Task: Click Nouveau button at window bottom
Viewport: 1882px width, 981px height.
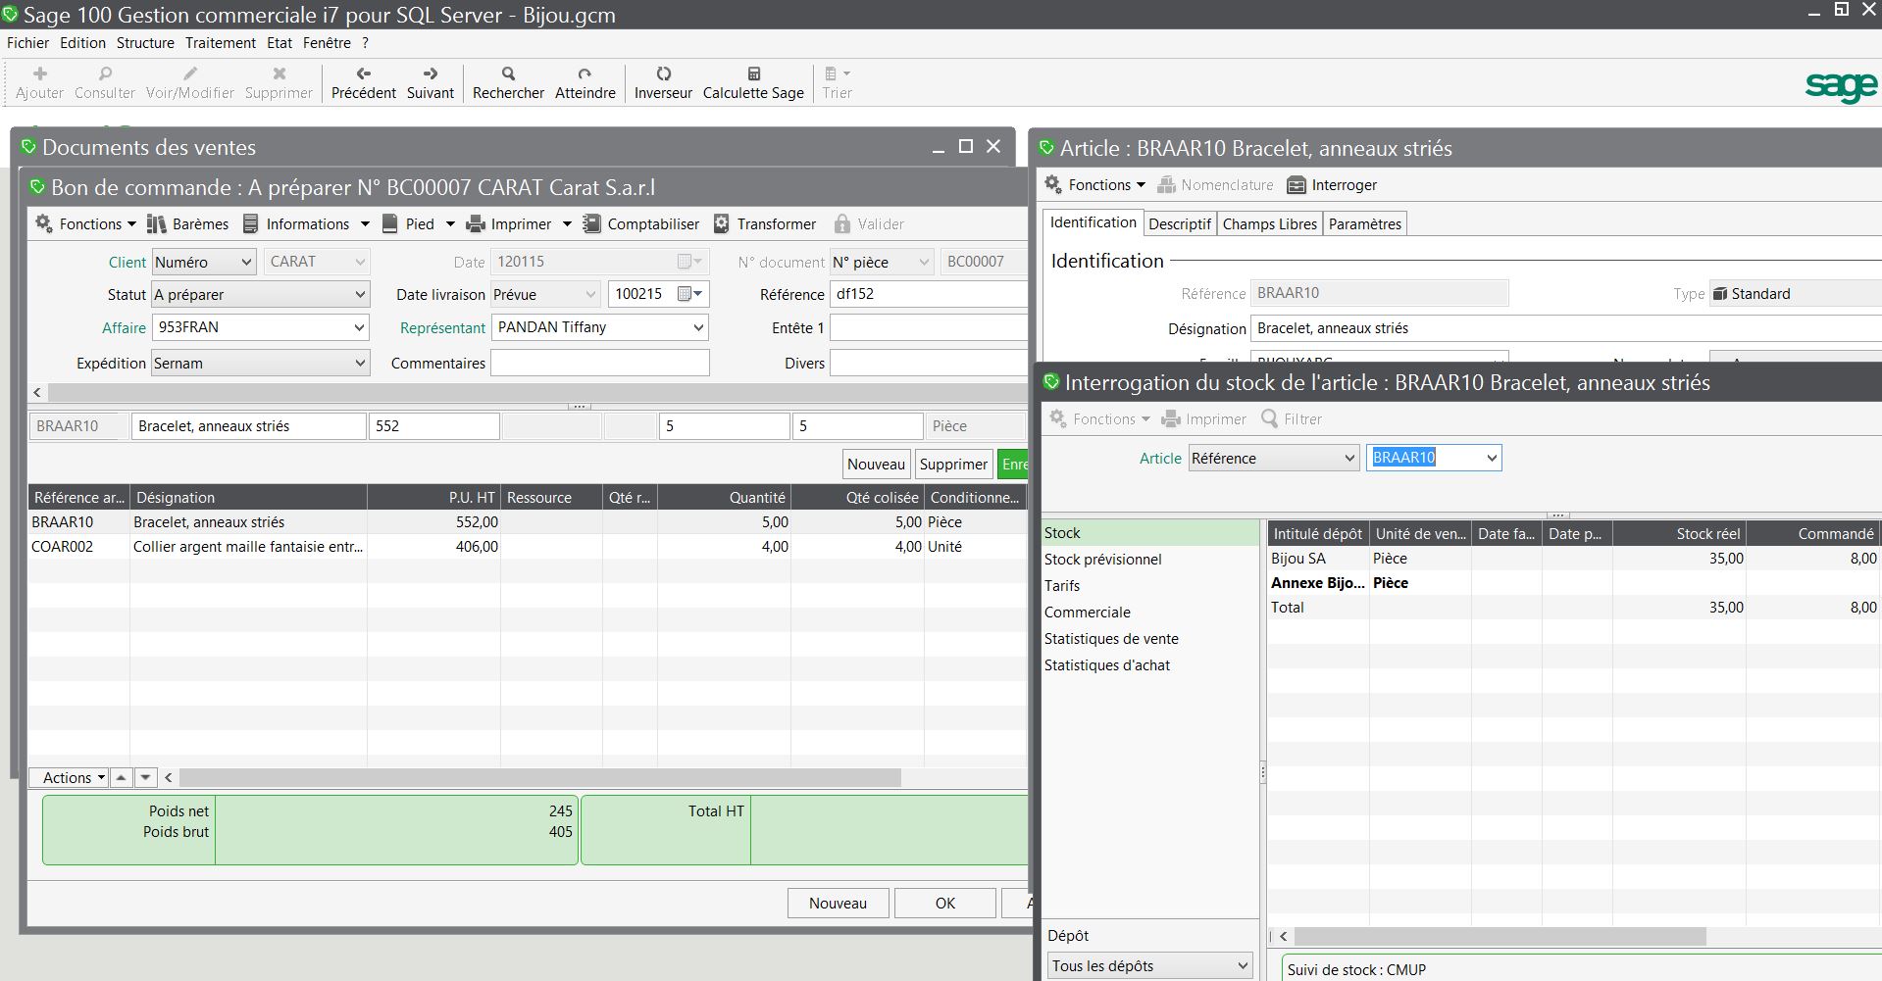Action: pos(839,903)
